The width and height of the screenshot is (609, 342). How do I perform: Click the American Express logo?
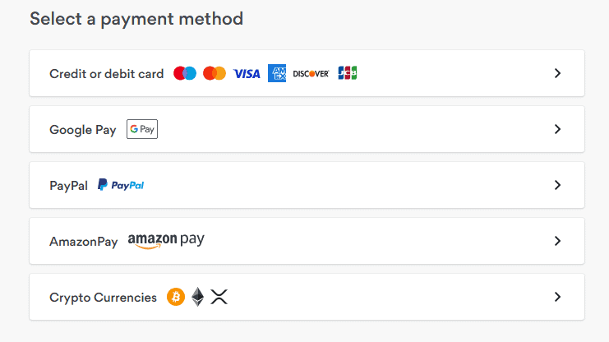(x=277, y=73)
